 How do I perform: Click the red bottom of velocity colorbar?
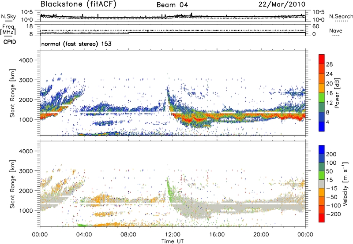pos(322,218)
